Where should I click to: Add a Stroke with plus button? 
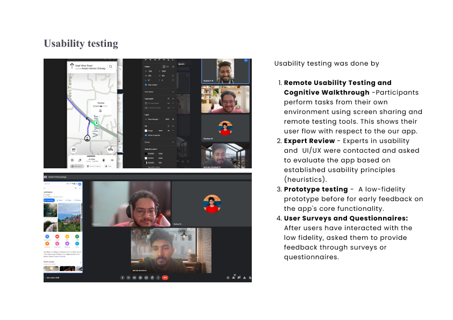pos(173,142)
